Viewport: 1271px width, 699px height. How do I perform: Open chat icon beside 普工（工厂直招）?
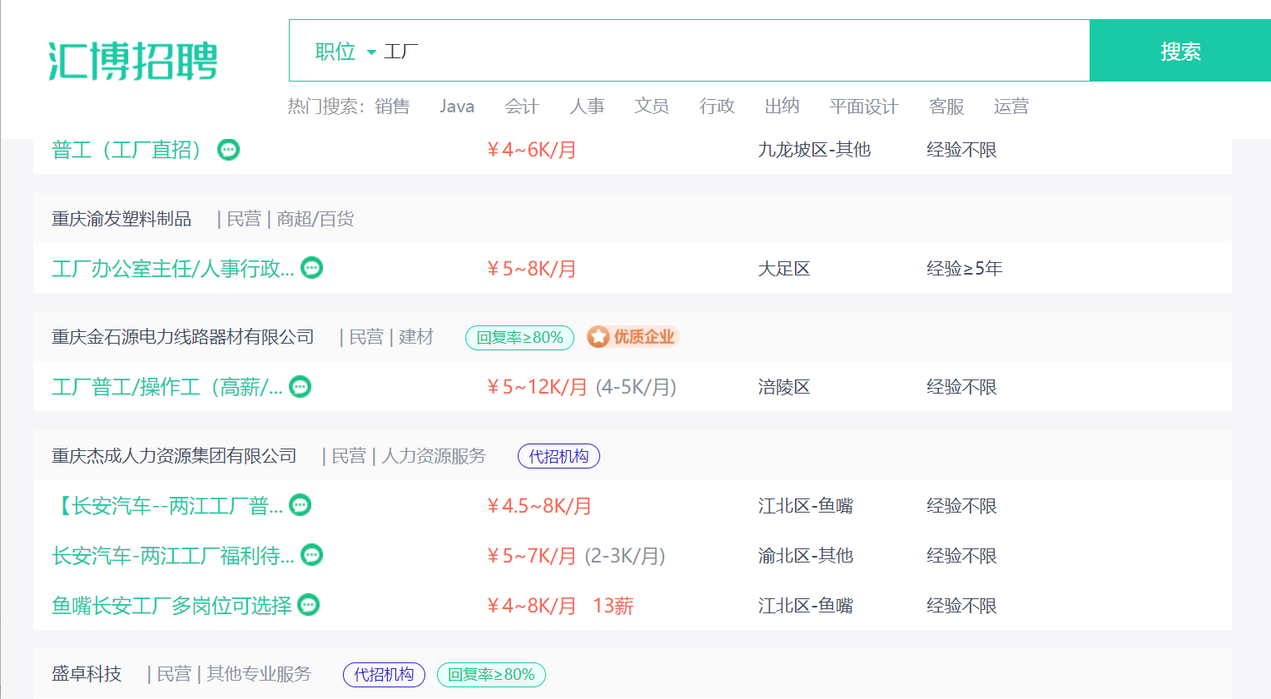(228, 150)
